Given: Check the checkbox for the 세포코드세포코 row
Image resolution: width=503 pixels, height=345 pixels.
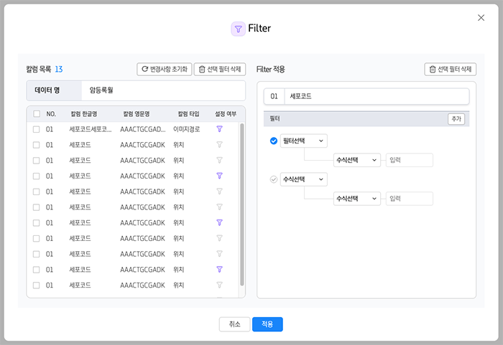Looking at the screenshot, I should point(37,129).
